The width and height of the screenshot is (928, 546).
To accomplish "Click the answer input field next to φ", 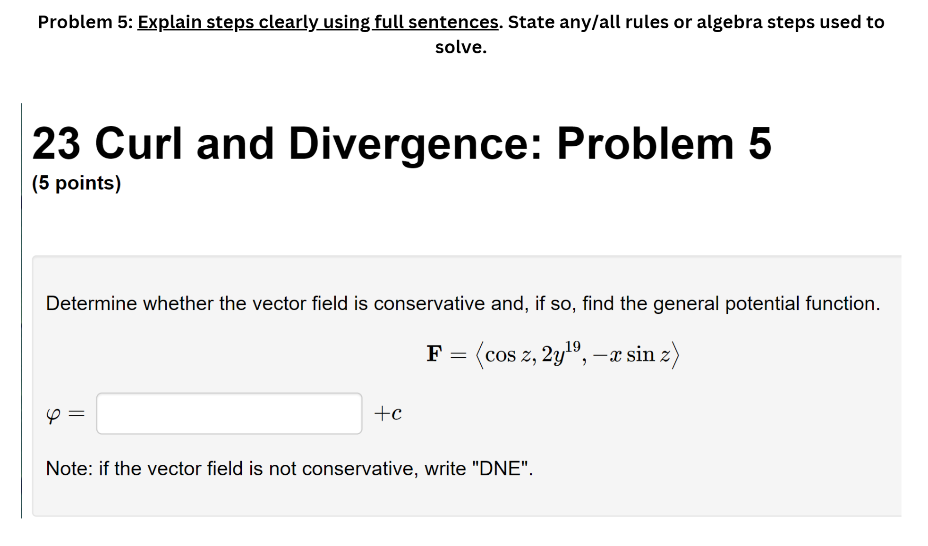I will 229,413.
